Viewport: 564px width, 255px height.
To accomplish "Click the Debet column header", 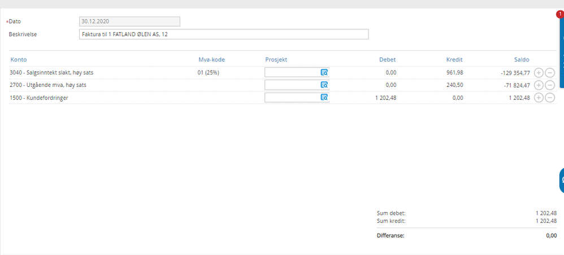I will point(387,60).
